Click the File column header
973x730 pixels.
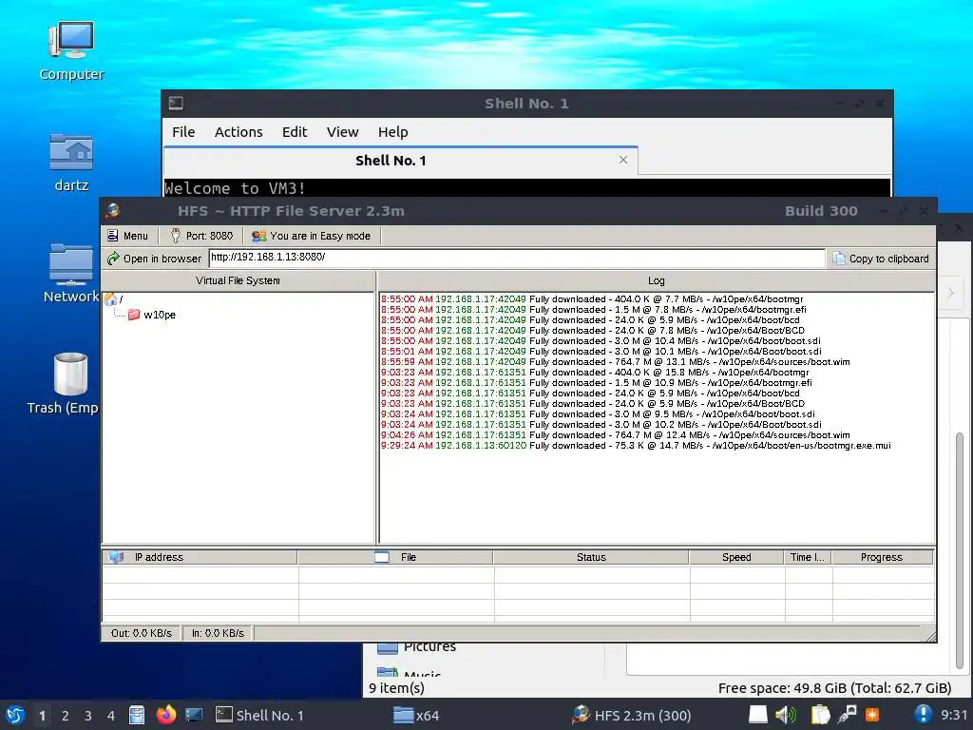395,557
